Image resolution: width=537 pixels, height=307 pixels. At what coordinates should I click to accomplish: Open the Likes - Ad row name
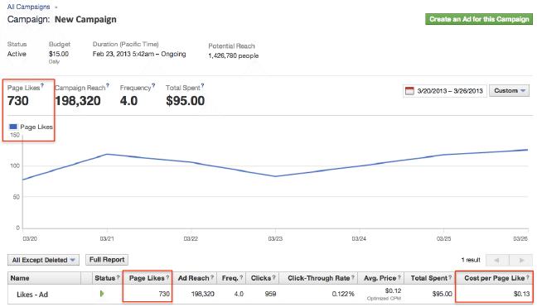pyautogui.click(x=32, y=295)
